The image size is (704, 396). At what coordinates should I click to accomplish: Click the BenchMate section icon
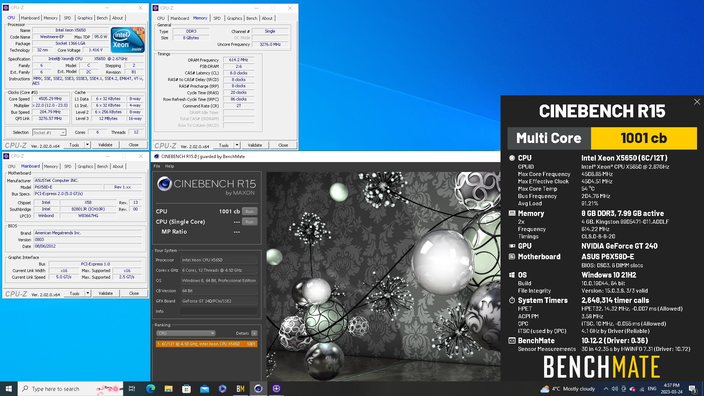coord(512,341)
